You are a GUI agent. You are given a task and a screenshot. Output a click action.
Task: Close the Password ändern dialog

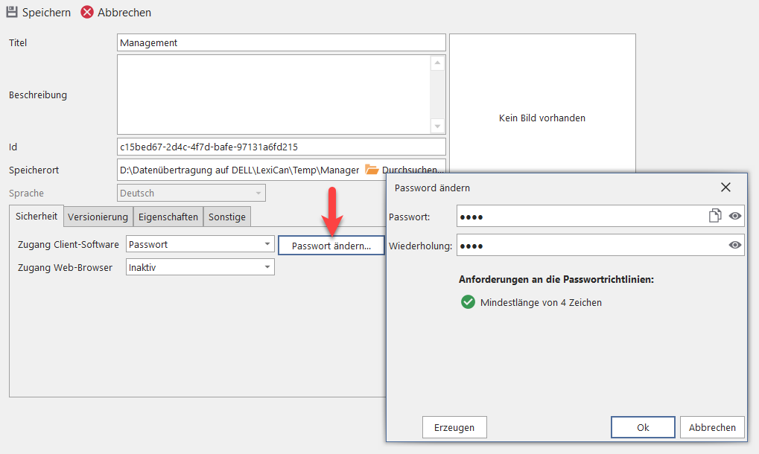pyautogui.click(x=725, y=188)
